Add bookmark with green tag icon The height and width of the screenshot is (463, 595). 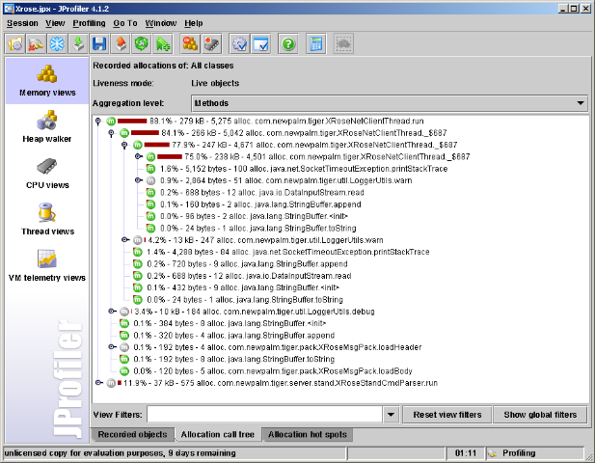tap(163, 44)
